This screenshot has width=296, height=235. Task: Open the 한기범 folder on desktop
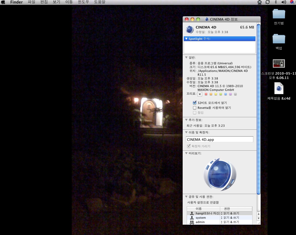pos(279,14)
